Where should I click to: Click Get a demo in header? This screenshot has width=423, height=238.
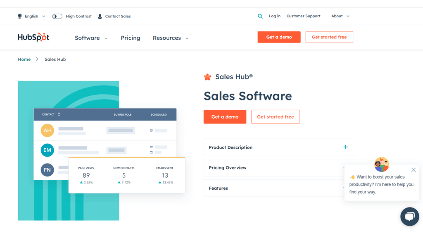279,37
